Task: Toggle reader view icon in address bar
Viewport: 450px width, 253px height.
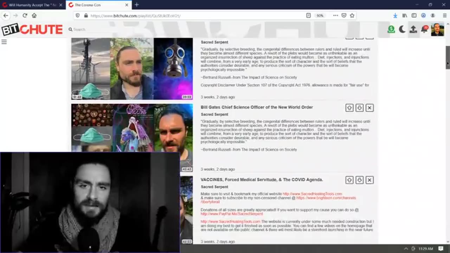Action: (308, 15)
